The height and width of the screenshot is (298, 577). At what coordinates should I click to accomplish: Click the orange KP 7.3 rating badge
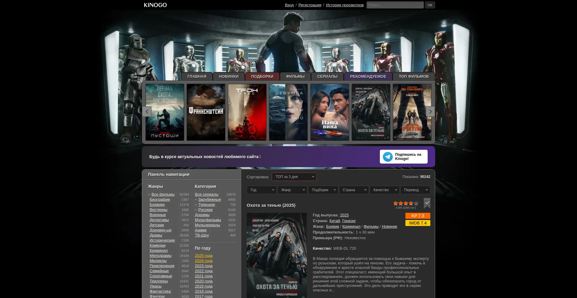coord(417,216)
